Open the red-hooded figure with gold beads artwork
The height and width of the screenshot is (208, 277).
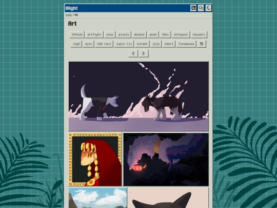95,160
